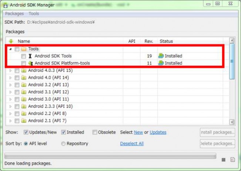Screen dimensions: 241x171
Task: Collapse the Tools tree group
Action: pyautogui.click(x=10, y=49)
